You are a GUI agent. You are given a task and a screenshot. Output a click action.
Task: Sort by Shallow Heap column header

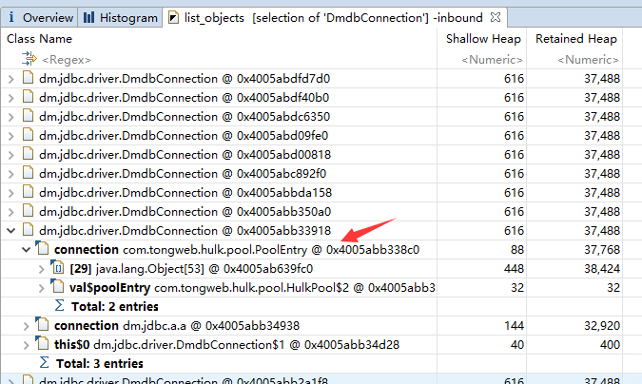483,38
